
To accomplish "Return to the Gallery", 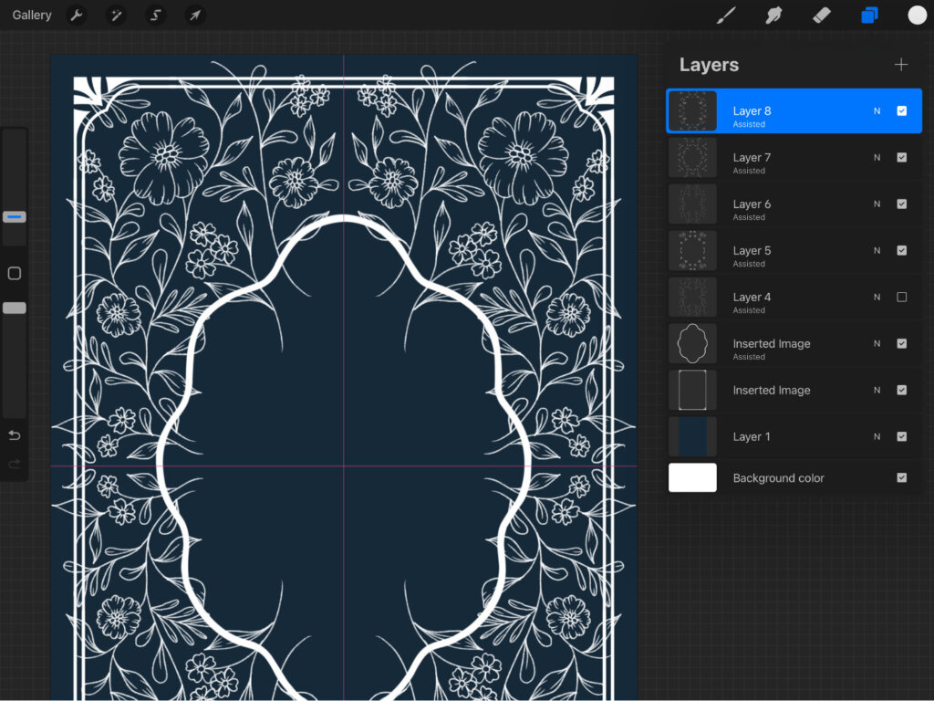I will pos(32,16).
